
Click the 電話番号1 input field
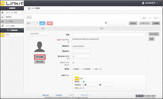[x=81, y=46]
